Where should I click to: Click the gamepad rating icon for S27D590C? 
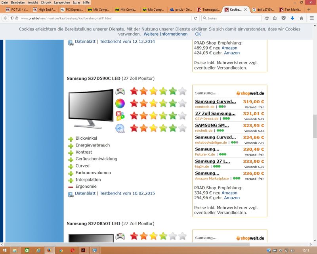(120, 92)
